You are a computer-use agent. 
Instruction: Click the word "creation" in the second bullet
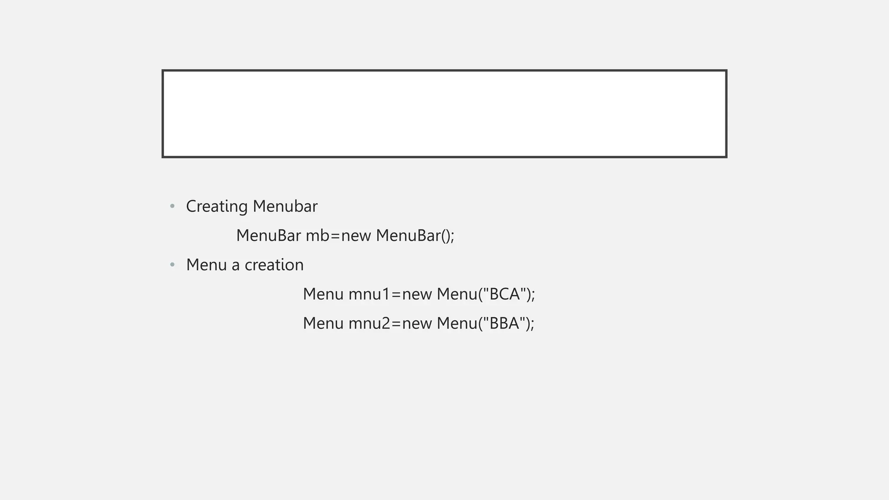coord(274,265)
